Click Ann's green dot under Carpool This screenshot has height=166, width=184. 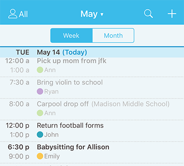(x=40, y=113)
